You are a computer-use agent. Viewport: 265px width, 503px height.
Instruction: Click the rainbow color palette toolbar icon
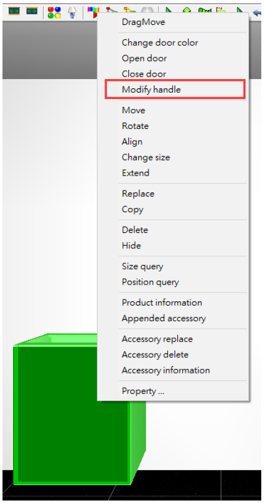coord(93,11)
